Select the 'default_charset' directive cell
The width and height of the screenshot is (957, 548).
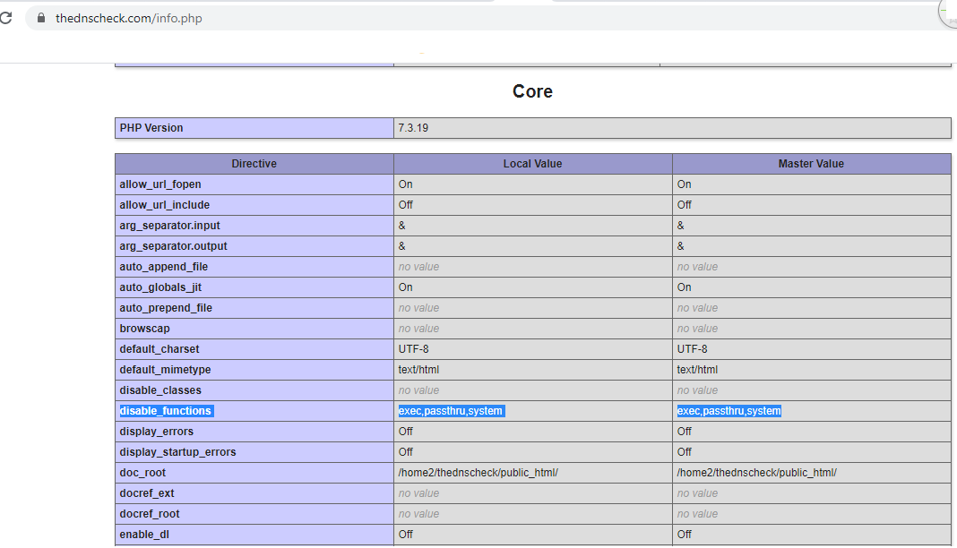click(254, 349)
